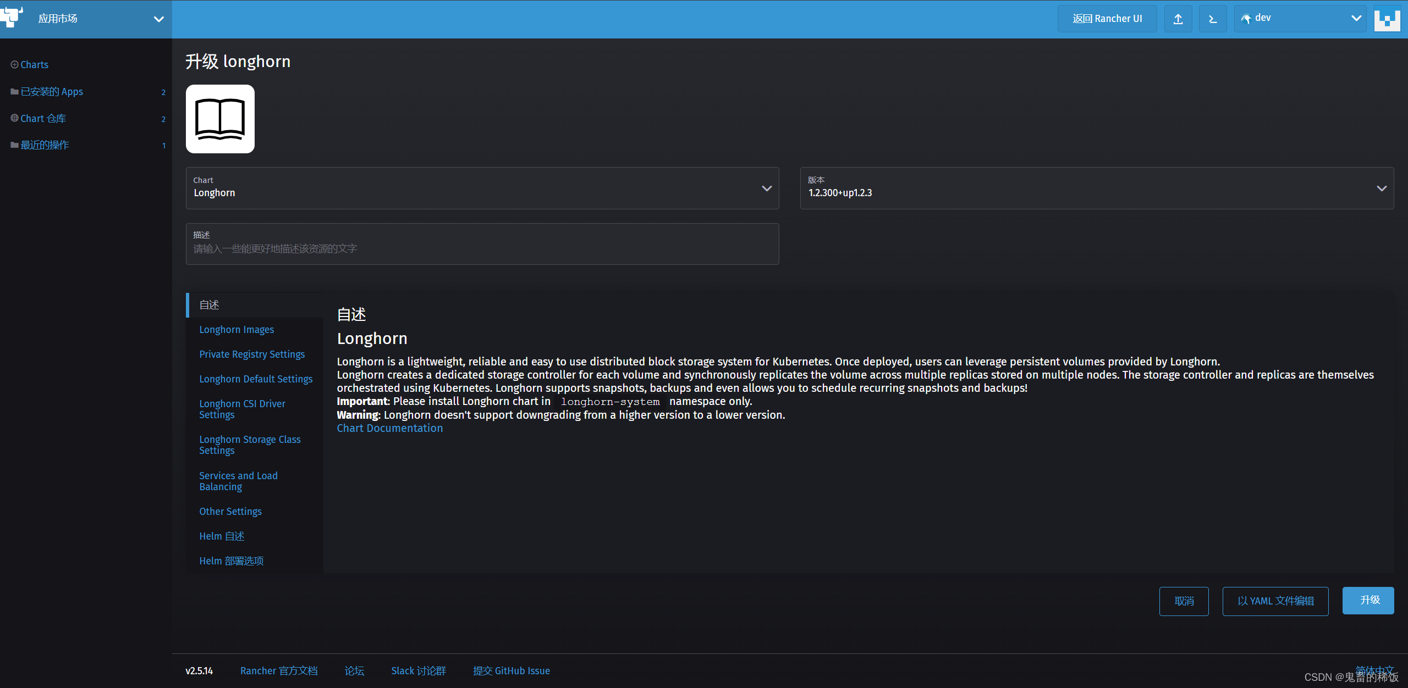Click the Rancher cow logo icon

(x=11, y=18)
